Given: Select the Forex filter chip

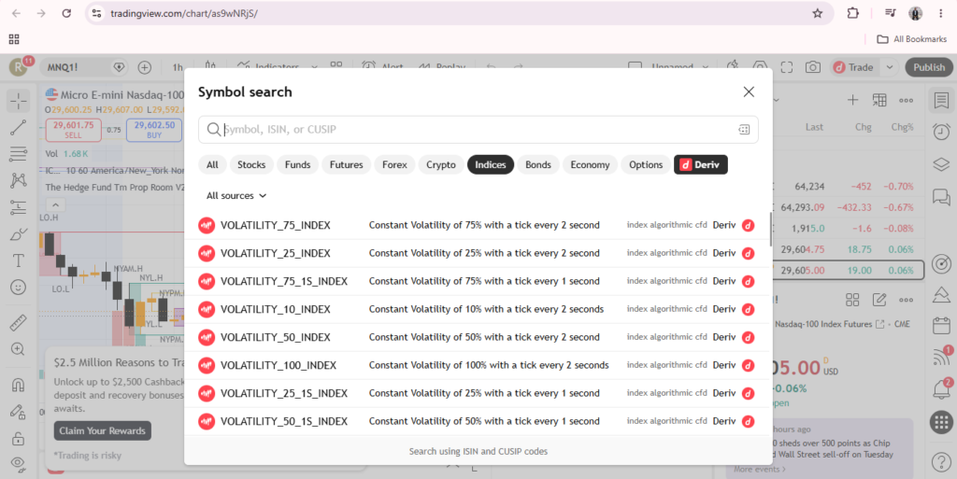Looking at the screenshot, I should [x=395, y=164].
